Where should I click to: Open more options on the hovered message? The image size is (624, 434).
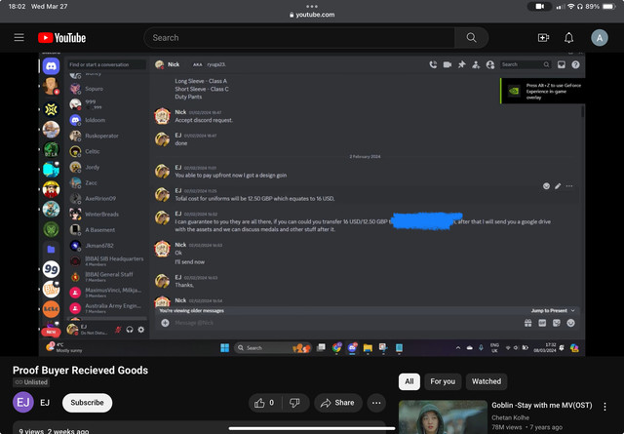pos(569,186)
